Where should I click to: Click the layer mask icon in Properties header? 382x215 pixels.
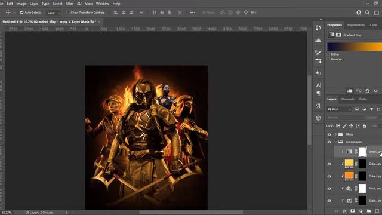(338, 35)
